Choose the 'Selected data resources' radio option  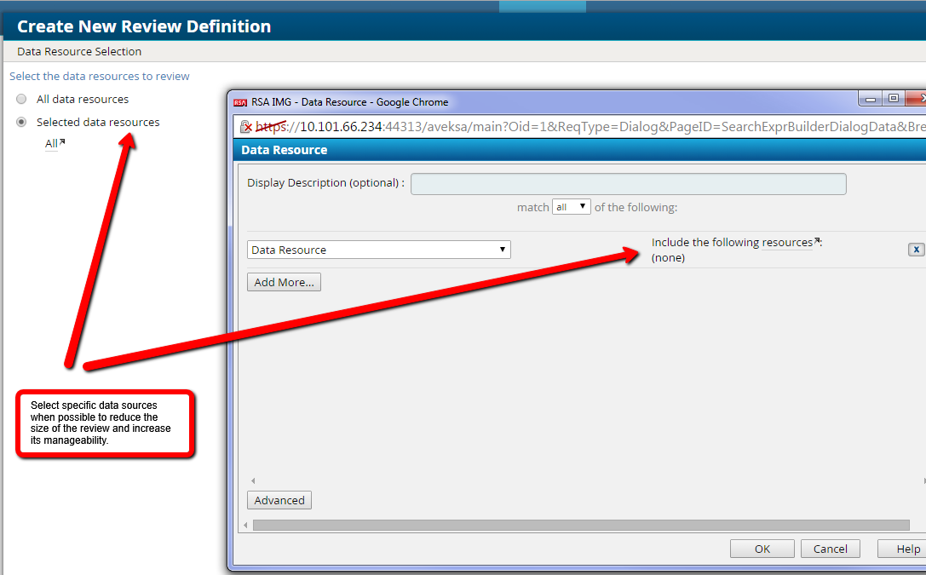pyautogui.click(x=21, y=122)
